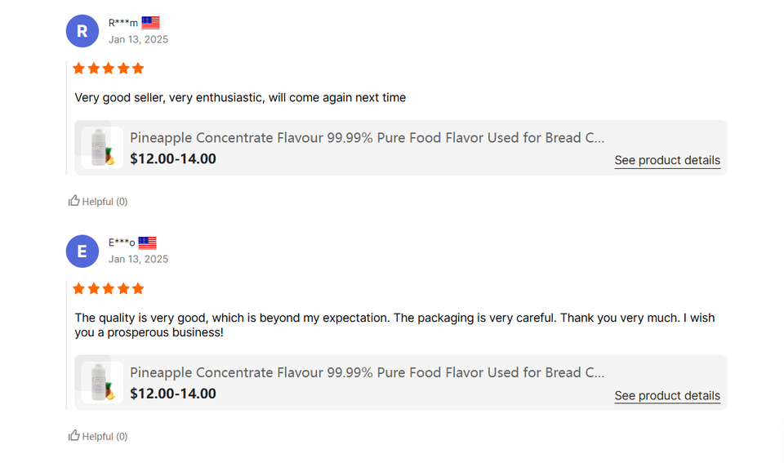This screenshot has height=463, width=784.
Task: Click reviewer name R***m
Action: click(x=123, y=23)
